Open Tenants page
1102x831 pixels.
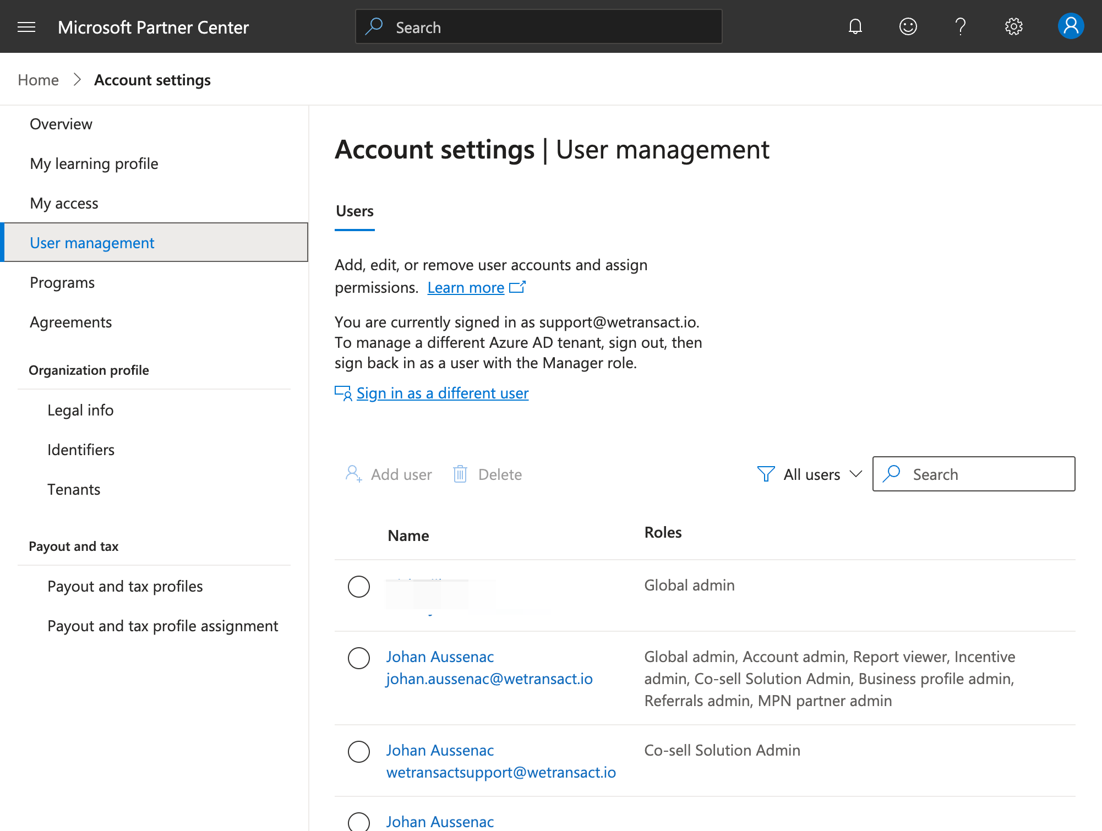74,489
